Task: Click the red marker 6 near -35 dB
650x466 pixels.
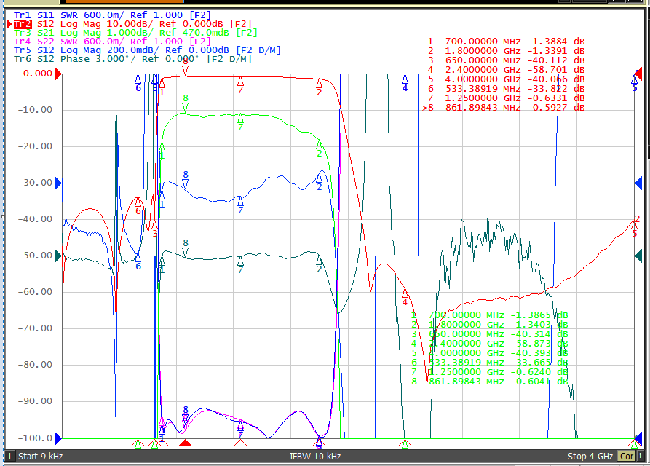Action: 138,206
